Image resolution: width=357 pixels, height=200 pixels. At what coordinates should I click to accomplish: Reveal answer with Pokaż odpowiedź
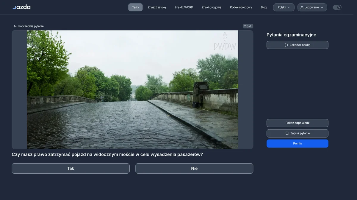click(x=297, y=123)
